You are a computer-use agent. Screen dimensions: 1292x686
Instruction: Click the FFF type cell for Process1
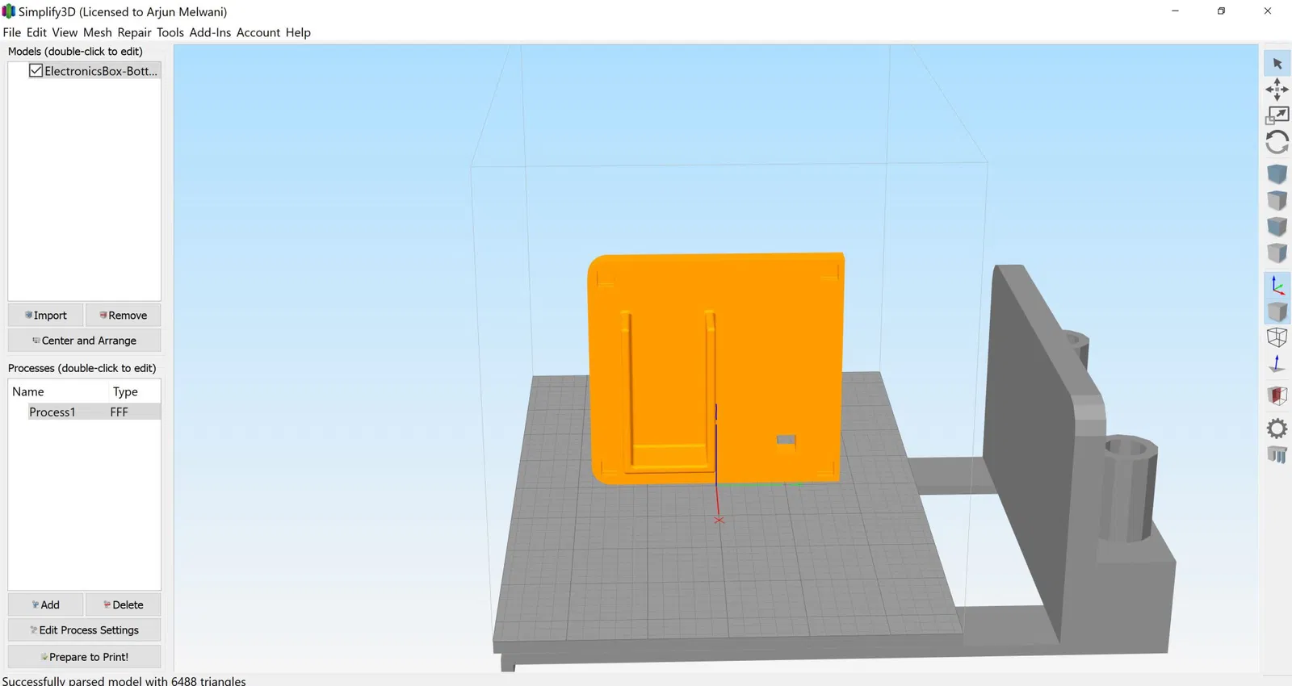(x=120, y=412)
